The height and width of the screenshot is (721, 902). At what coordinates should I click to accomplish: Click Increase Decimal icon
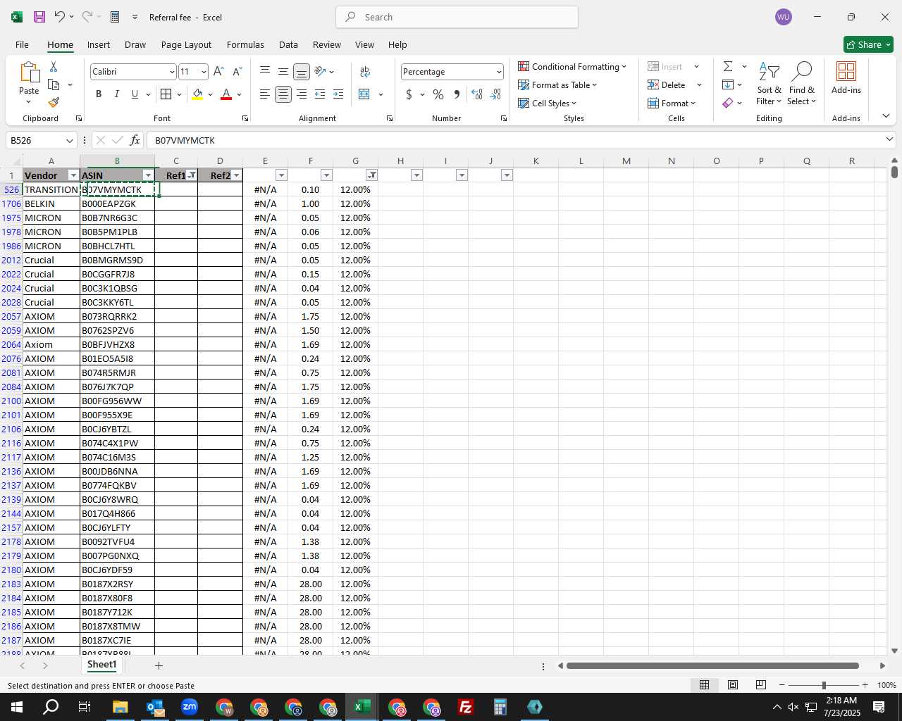(477, 94)
